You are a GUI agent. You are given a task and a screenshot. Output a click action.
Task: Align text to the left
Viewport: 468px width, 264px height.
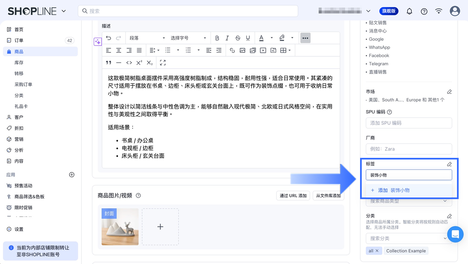pos(108,50)
